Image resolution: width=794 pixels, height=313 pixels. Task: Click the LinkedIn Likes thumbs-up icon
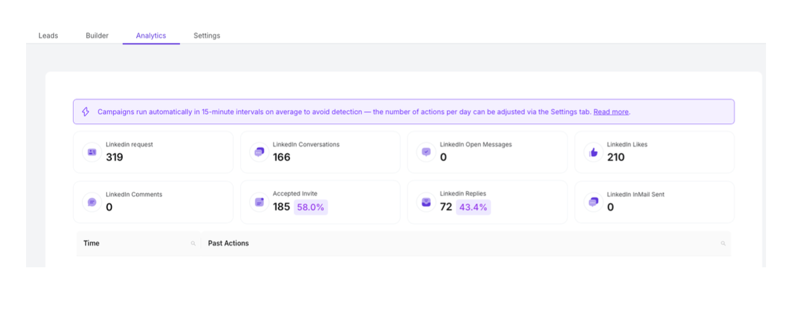click(594, 152)
